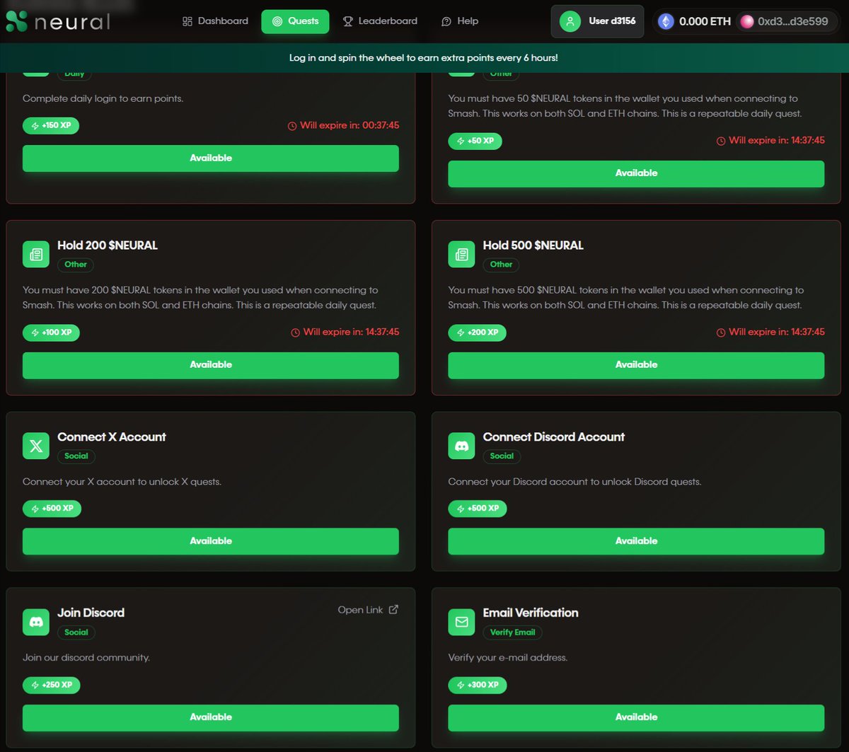Click Available under Join Discord
The width and height of the screenshot is (849, 752).
click(x=211, y=717)
